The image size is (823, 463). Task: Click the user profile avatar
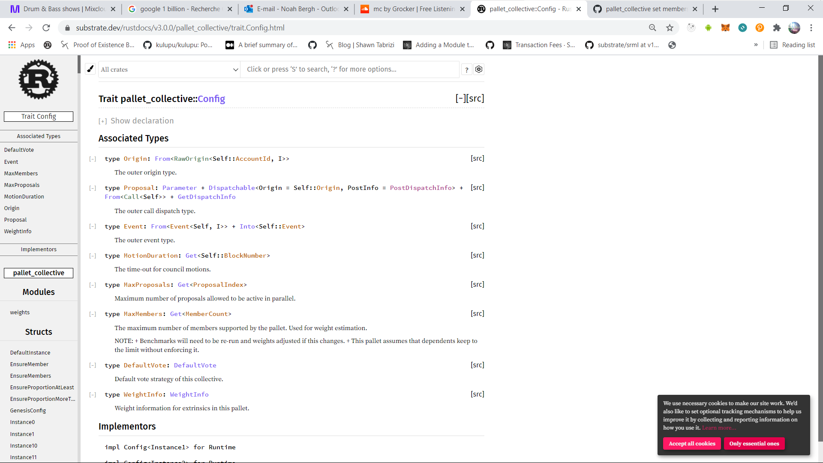(794, 28)
